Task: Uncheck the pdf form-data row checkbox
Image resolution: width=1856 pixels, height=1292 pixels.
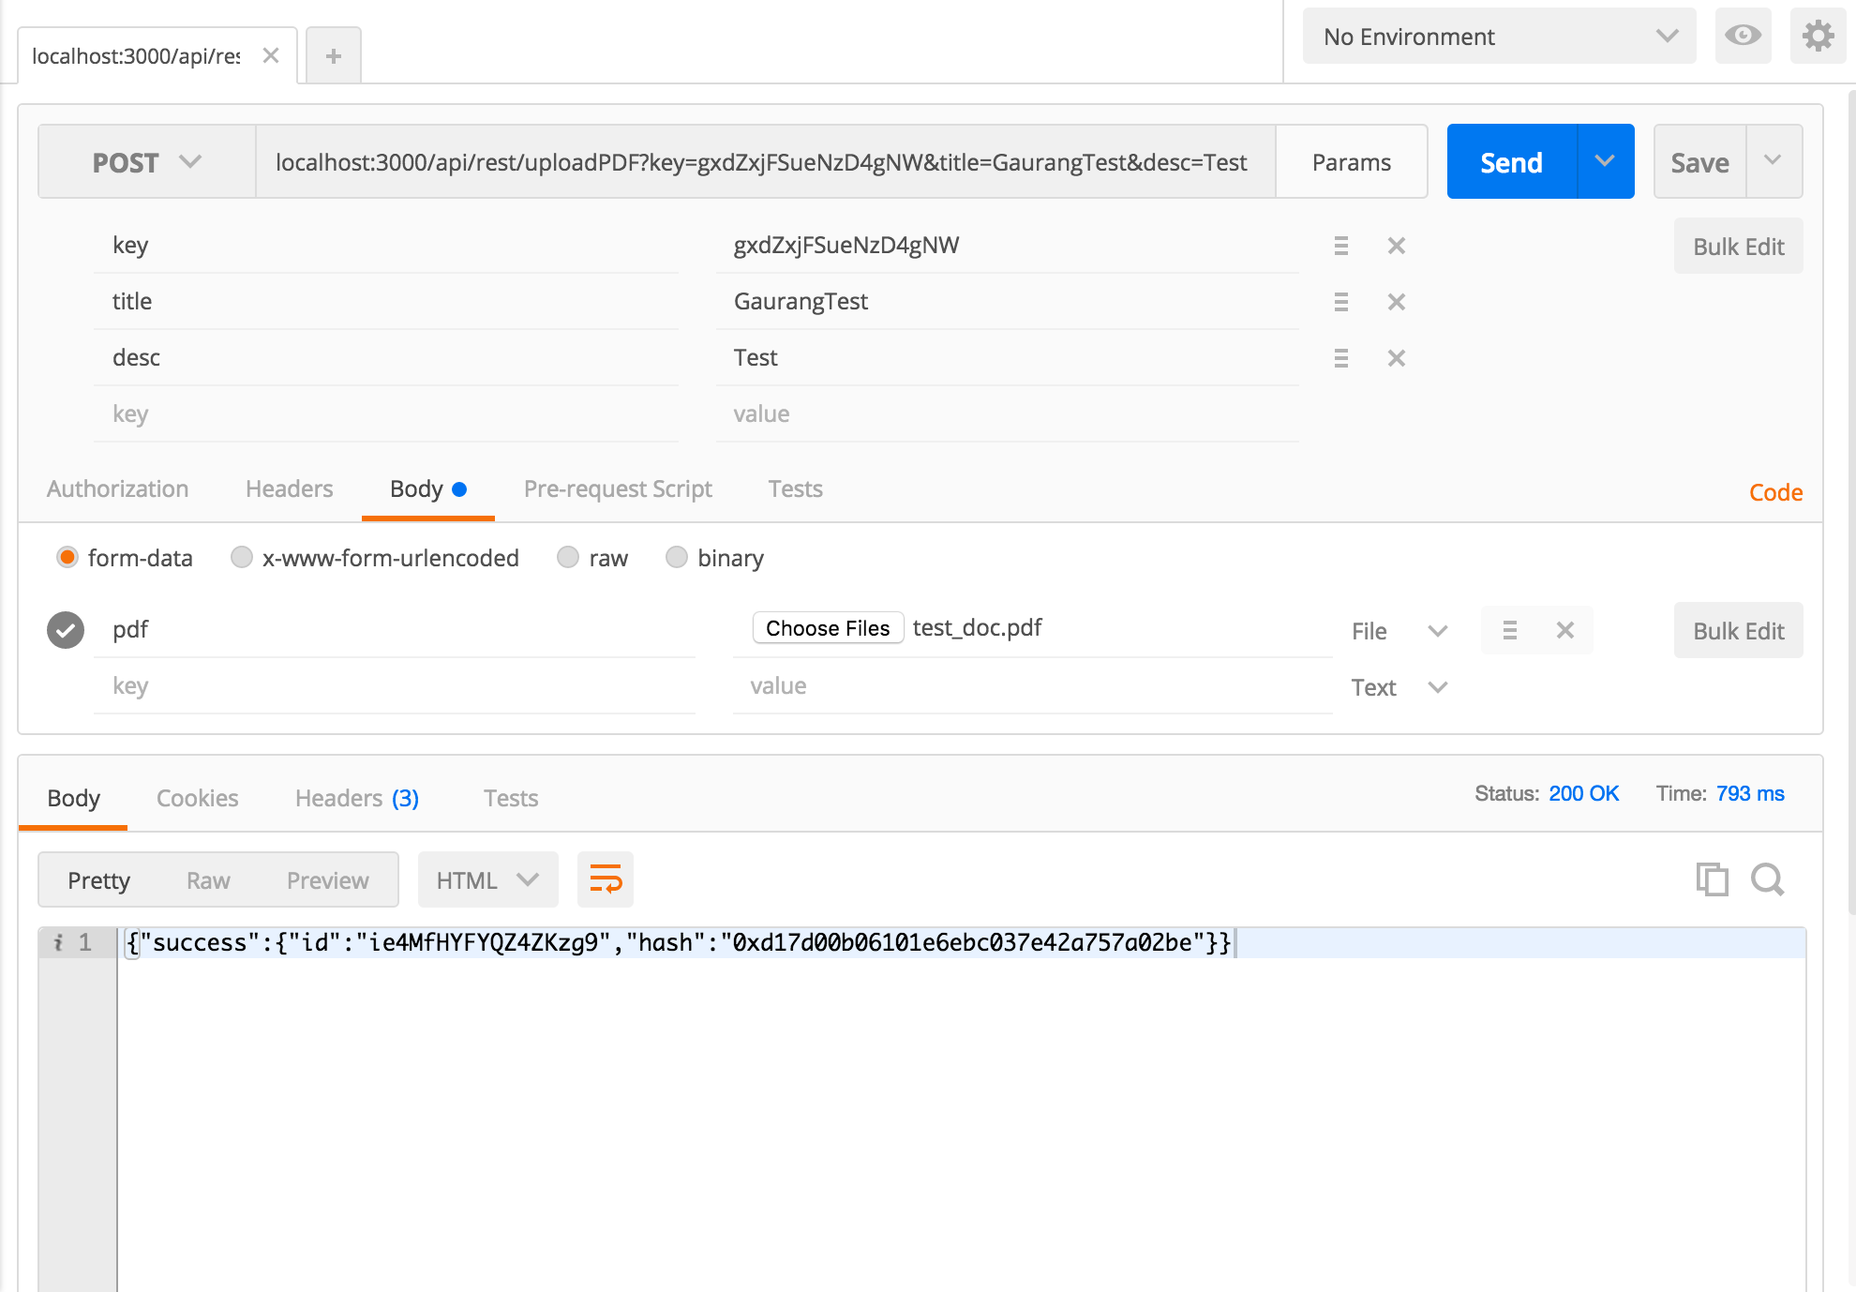Action: click(66, 630)
